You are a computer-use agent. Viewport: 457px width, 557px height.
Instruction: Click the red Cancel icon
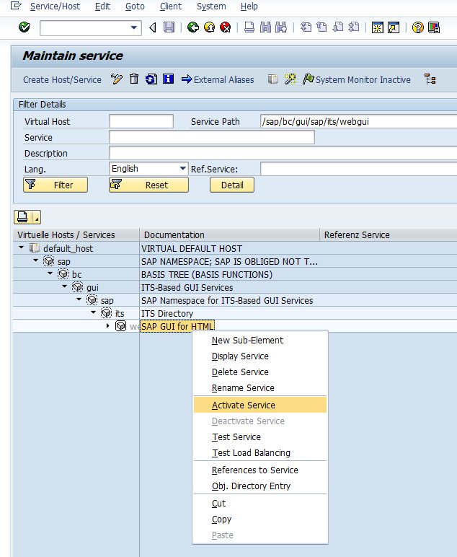click(226, 27)
